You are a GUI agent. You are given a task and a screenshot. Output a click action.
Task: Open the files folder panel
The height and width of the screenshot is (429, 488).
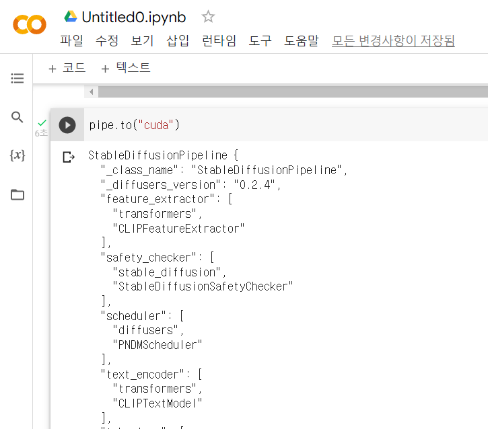(x=17, y=194)
